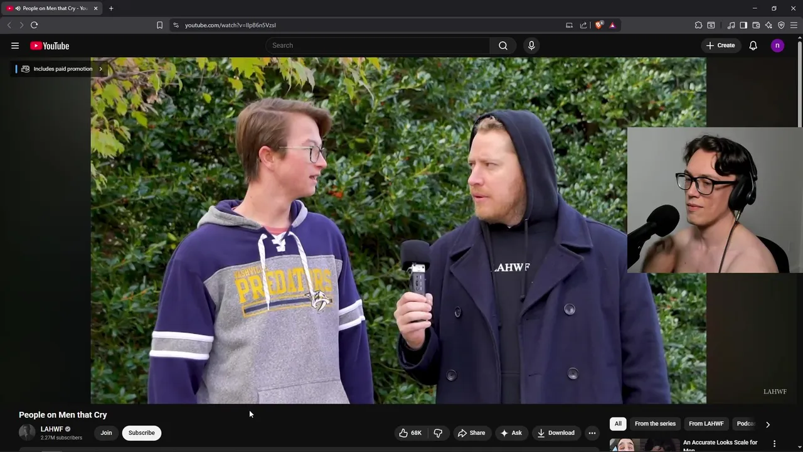
Task: Open the media control music note icon
Action: point(731,25)
